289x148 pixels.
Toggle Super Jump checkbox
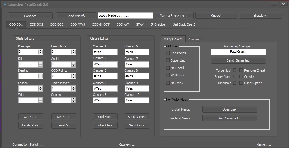point(234,77)
